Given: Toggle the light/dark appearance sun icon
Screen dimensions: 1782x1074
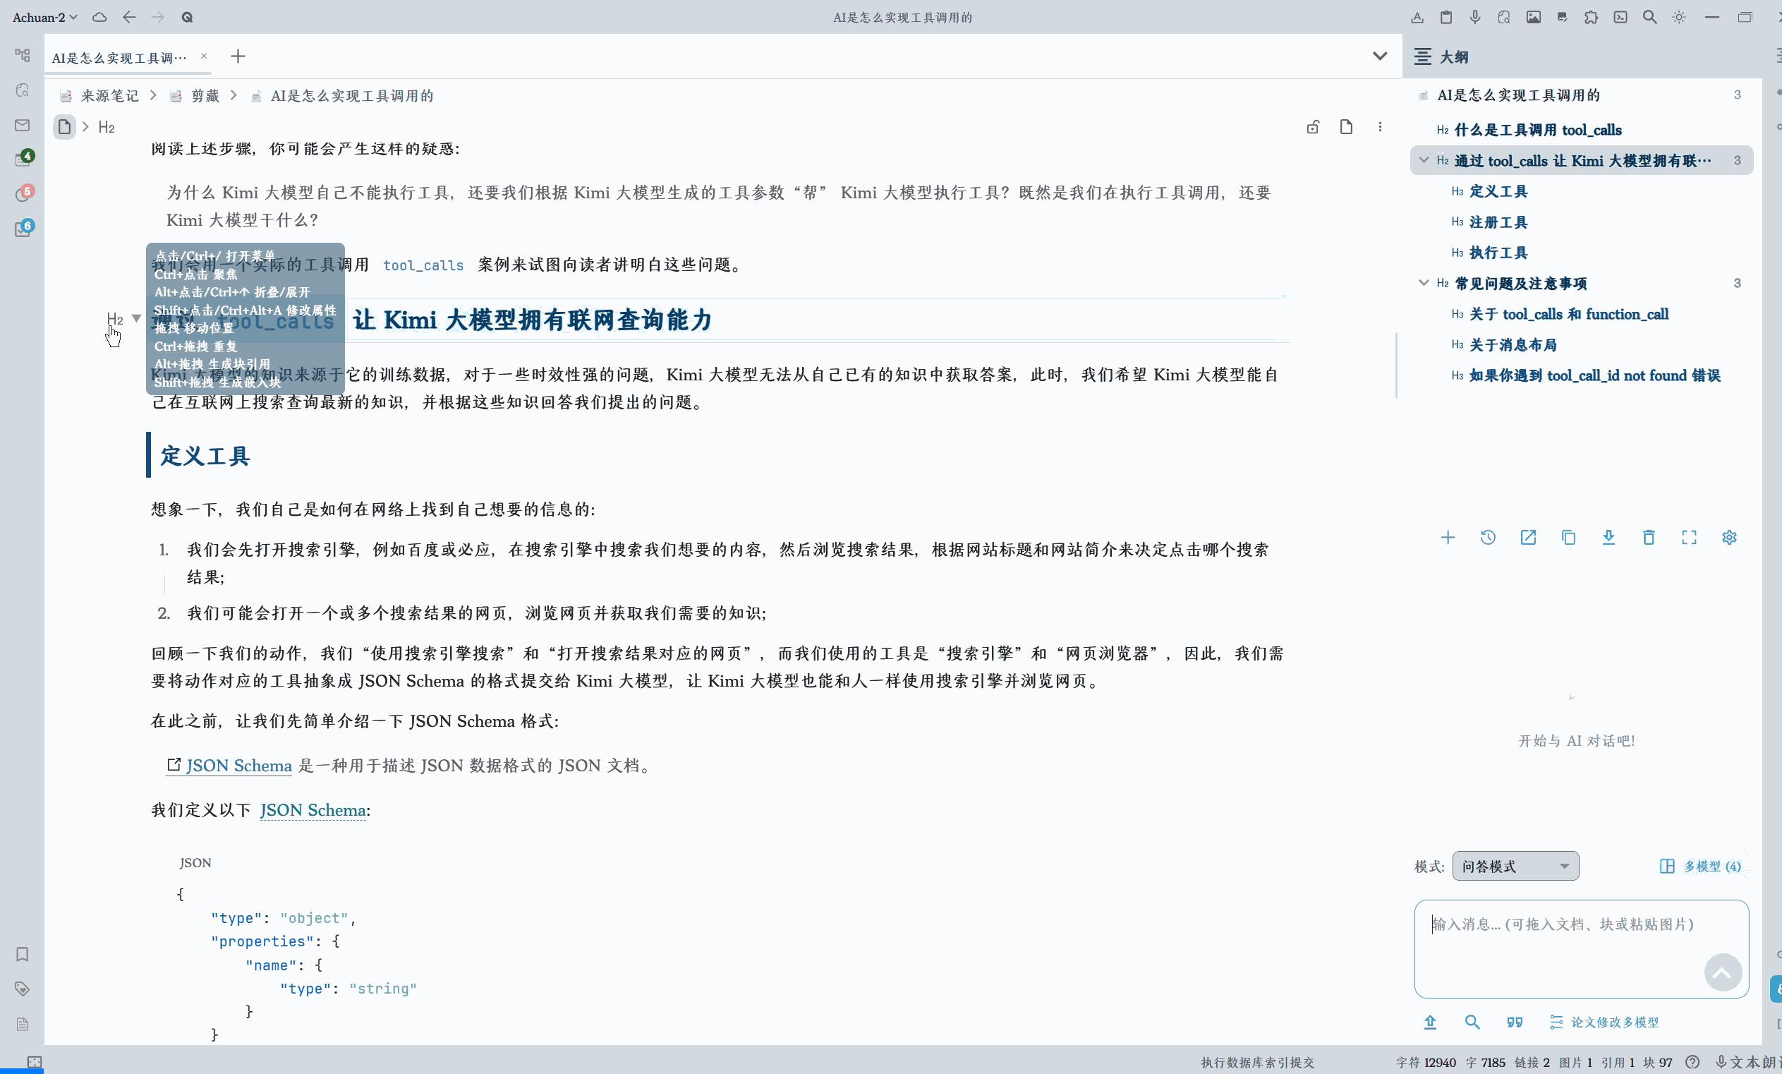Looking at the screenshot, I should pos(1678,18).
